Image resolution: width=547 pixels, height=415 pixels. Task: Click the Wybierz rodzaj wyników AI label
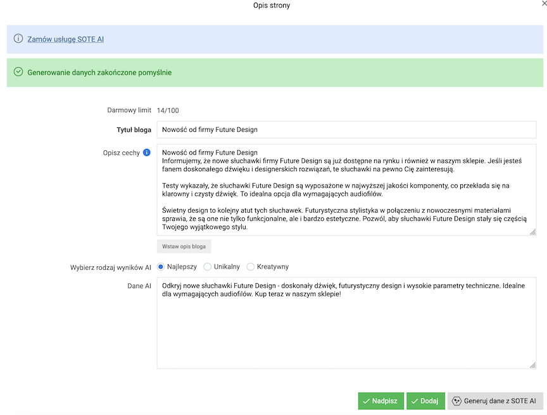click(x=111, y=267)
